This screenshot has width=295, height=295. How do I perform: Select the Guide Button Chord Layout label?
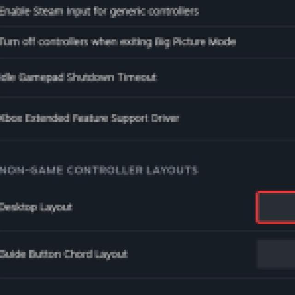click(63, 254)
